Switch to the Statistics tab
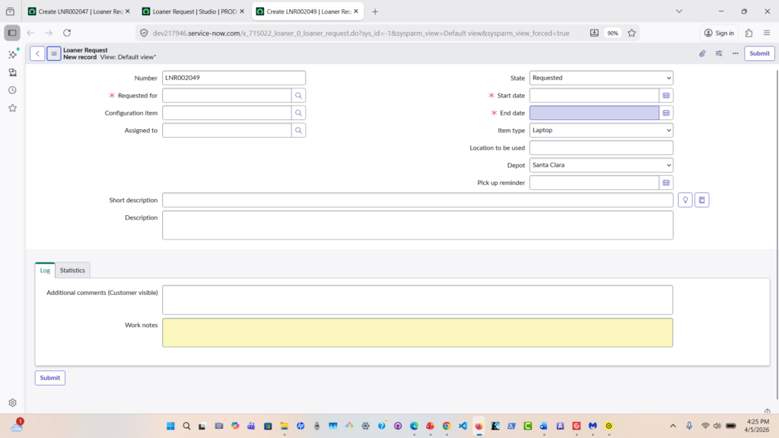Image resolution: width=779 pixels, height=438 pixels. (x=72, y=270)
